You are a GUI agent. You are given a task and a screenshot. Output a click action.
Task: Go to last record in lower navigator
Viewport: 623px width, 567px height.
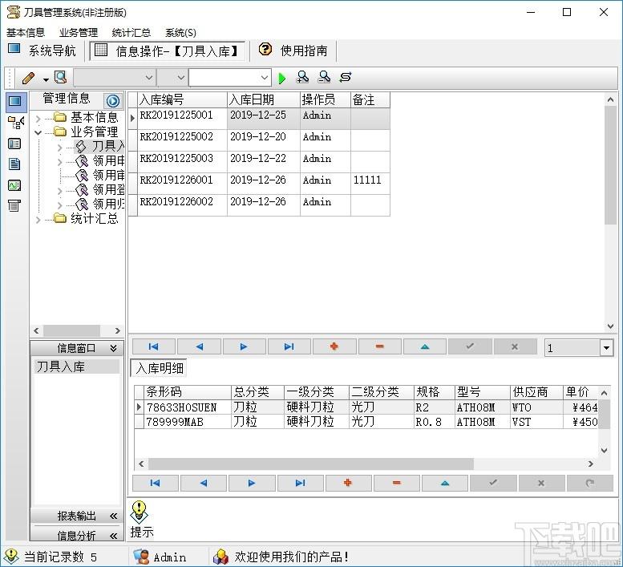pos(300,483)
